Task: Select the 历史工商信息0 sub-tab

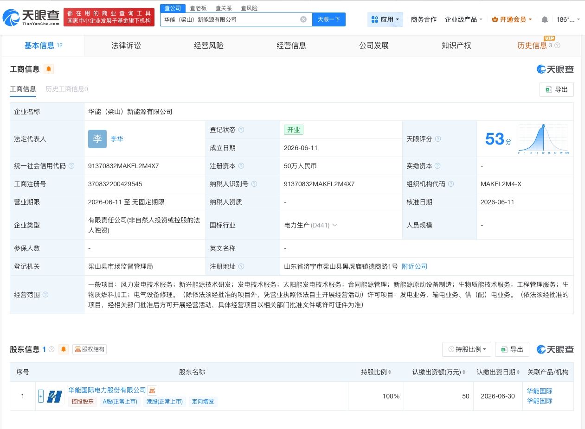Action: click(67, 89)
